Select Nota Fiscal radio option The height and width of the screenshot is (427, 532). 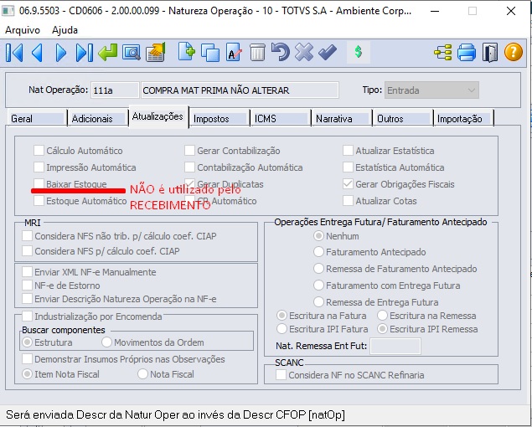pos(142,374)
